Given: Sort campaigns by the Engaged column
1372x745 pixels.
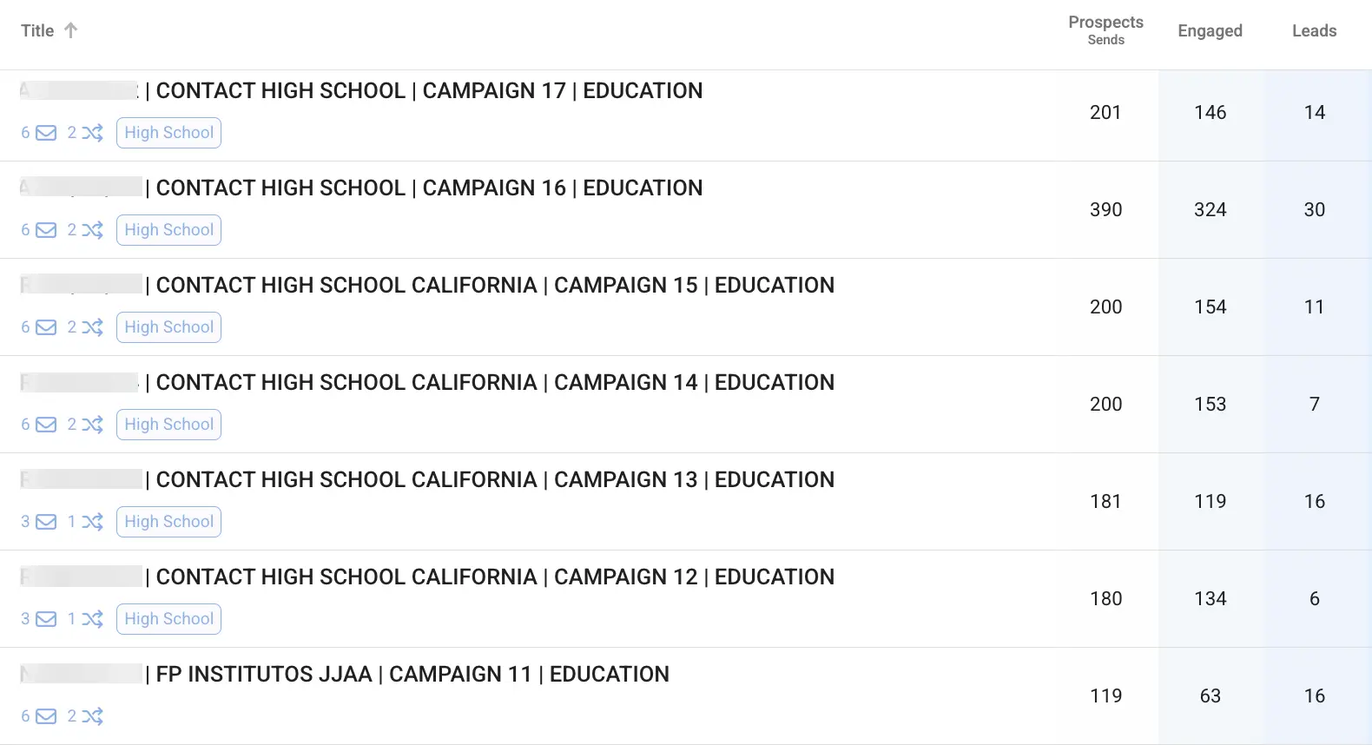Looking at the screenshot, I should (x=1210, y=30).
